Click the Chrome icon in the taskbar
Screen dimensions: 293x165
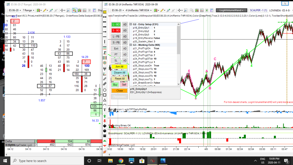[x=121, y=161]
